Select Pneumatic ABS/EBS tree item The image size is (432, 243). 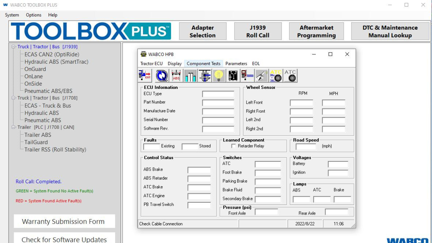(x=48, y=91)
